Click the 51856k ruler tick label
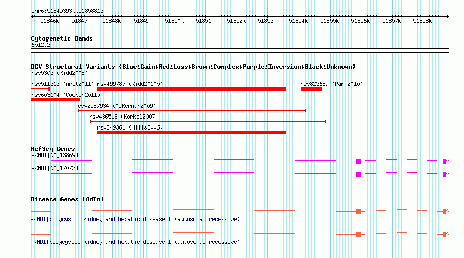The image size is (464, 258). pos(360,21)
